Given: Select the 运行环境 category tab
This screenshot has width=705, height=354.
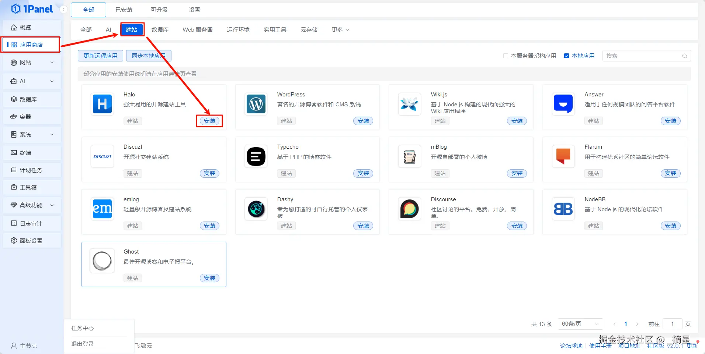Looking at the screenshot, I should [x=238, y=29].
